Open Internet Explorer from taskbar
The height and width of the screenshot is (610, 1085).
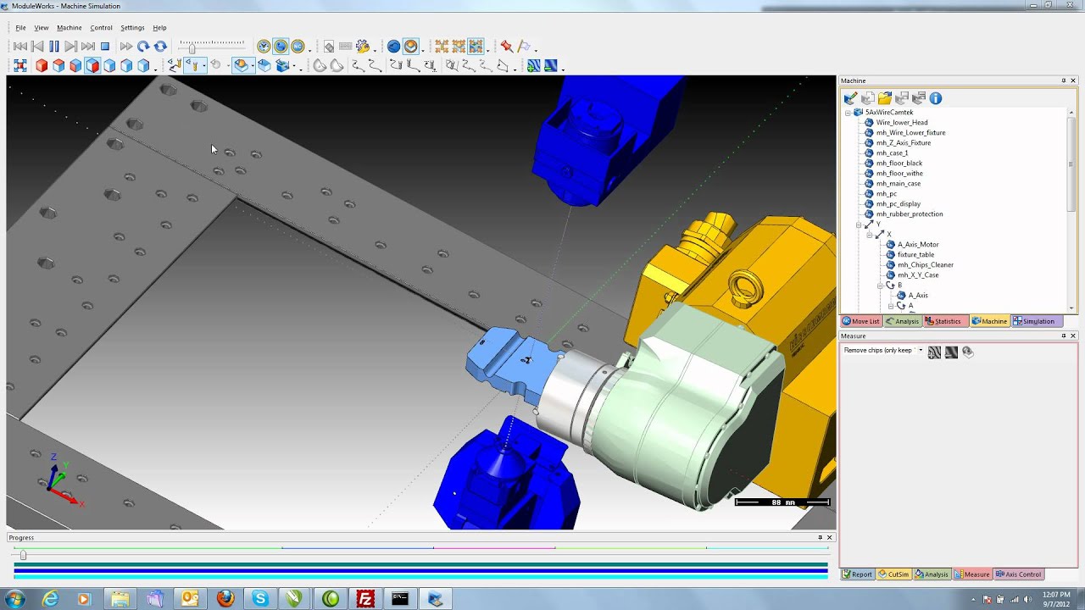point(51,599)
